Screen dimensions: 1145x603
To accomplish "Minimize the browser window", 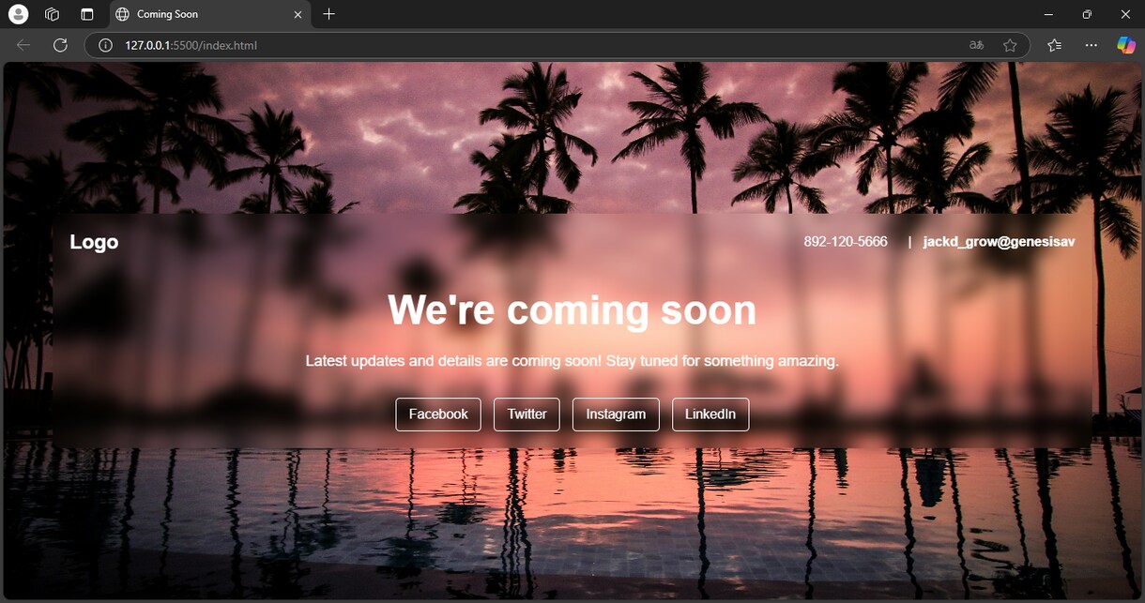I will tap(1048, 14).
